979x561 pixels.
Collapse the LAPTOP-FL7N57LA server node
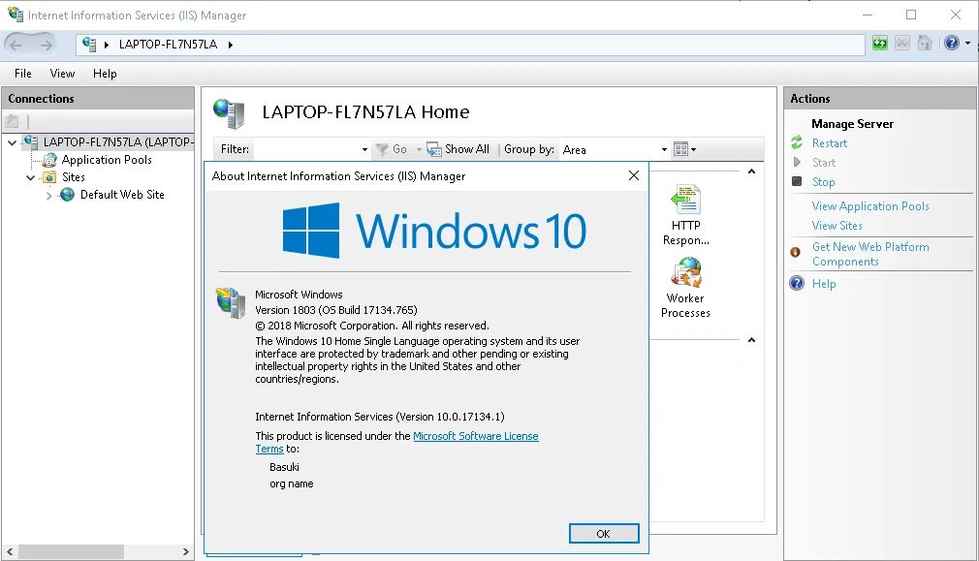pos(12,142)
